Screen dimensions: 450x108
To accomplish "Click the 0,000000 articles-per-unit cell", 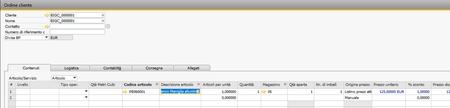I will coord(220,97).
